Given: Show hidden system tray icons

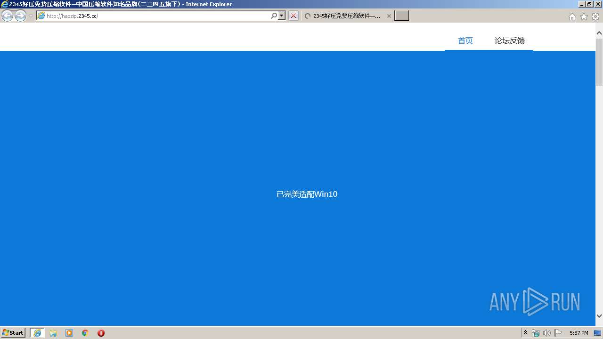Looking at the screenshot, I should pyautogui.click(x=526, y=333).
